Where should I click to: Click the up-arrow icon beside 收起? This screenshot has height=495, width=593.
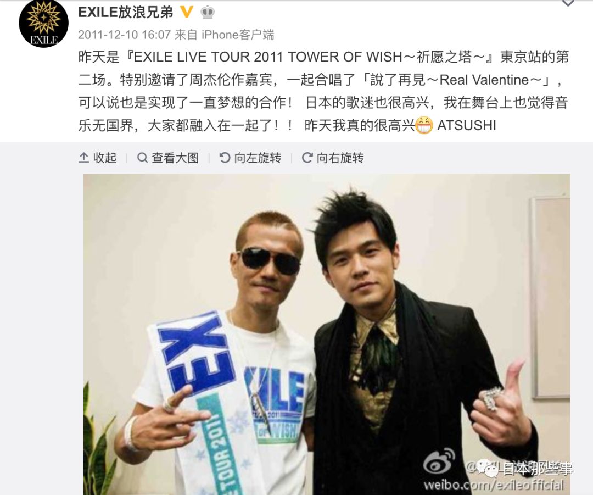pos(83,158)
